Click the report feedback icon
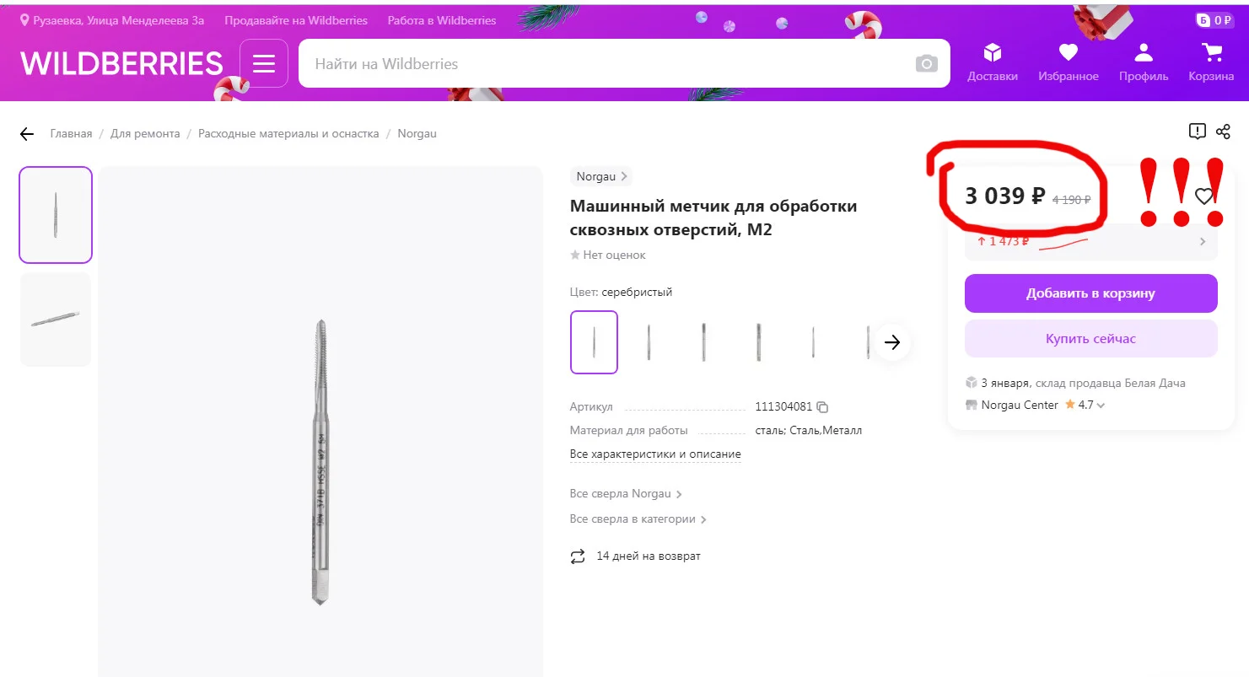The height and width of the screenshot is (677, 1249). [1197, 132]
